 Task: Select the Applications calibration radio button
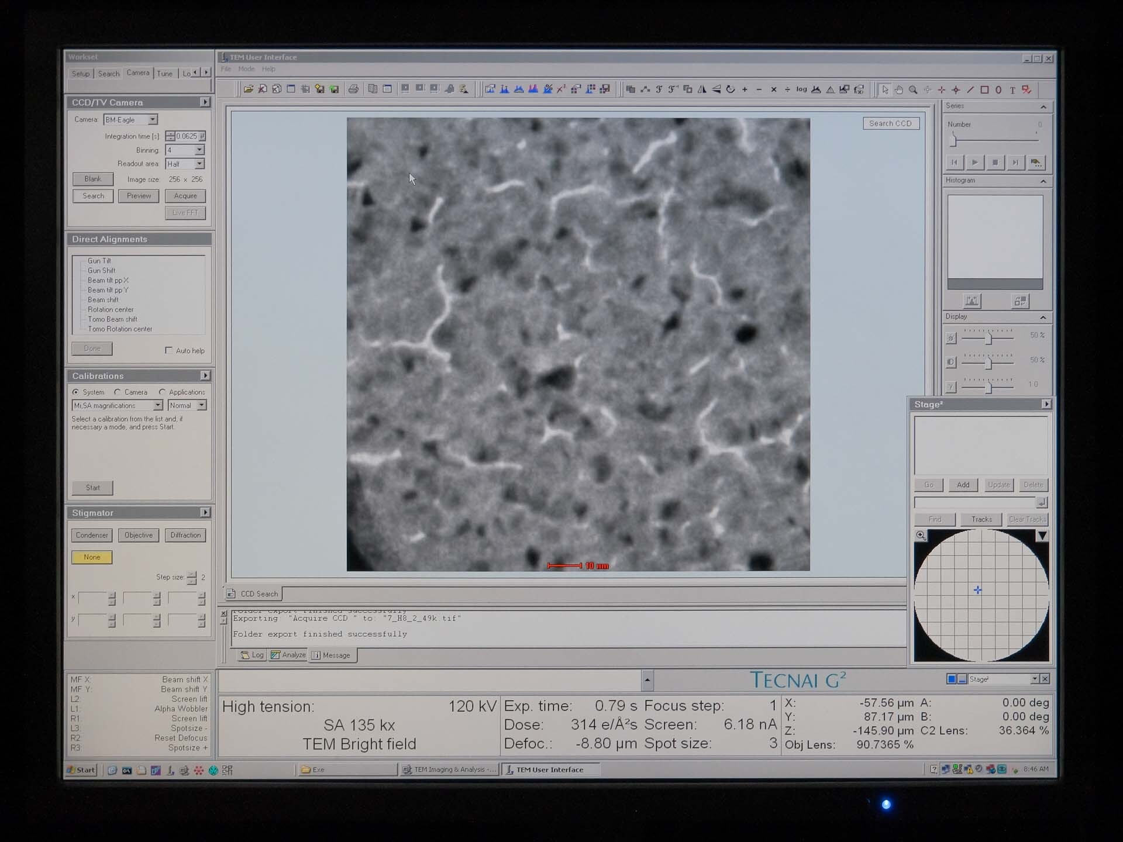(x=162, y=392)
